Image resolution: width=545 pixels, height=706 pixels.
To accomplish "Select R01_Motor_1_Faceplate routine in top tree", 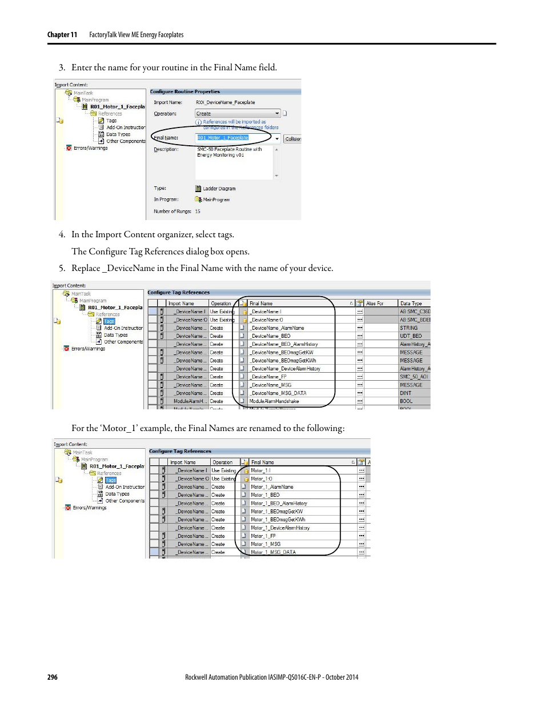I will pyautogui.click(x=117, y=107).
